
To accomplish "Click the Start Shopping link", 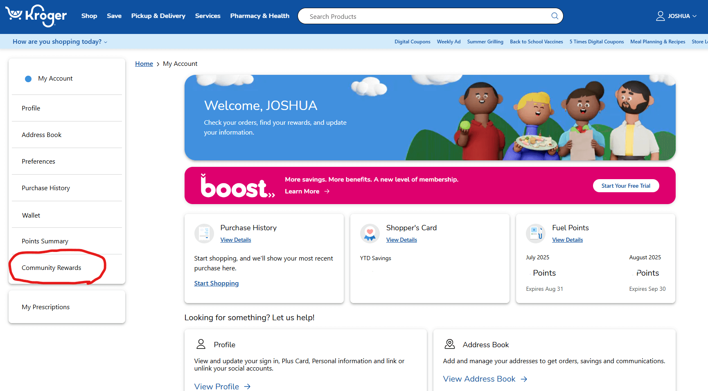I will [216, 283].
